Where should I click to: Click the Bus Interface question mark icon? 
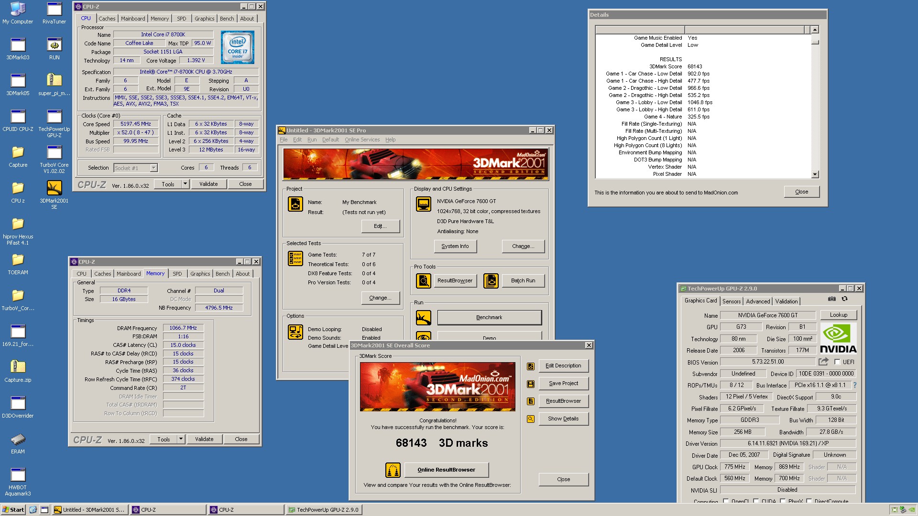855,385
